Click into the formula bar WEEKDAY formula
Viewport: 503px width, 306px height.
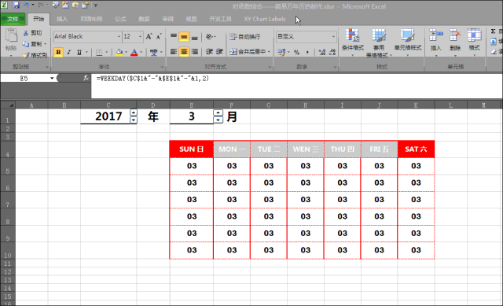[152, 79]
